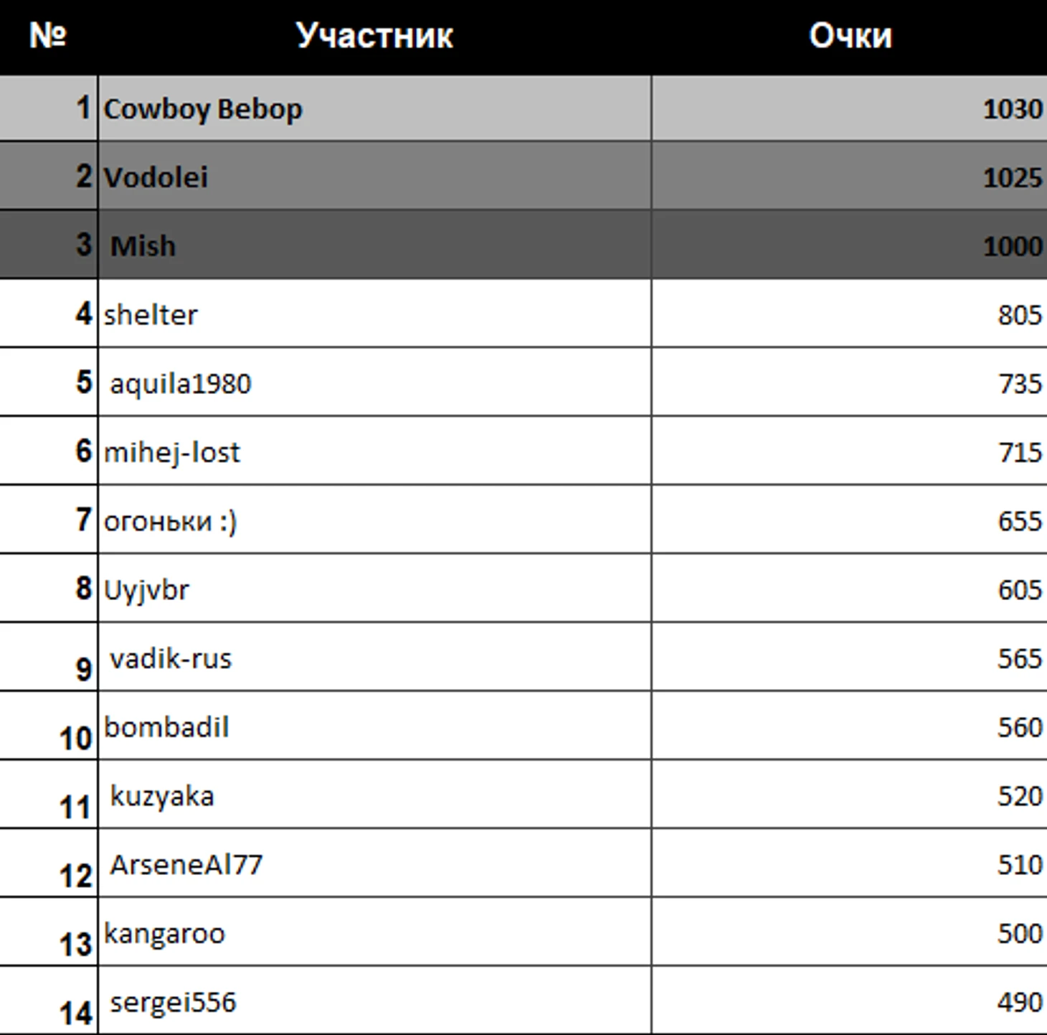This screenshot has height=1035, width=1047.
Task: Click the Mish participant cell
Action: 374,245
